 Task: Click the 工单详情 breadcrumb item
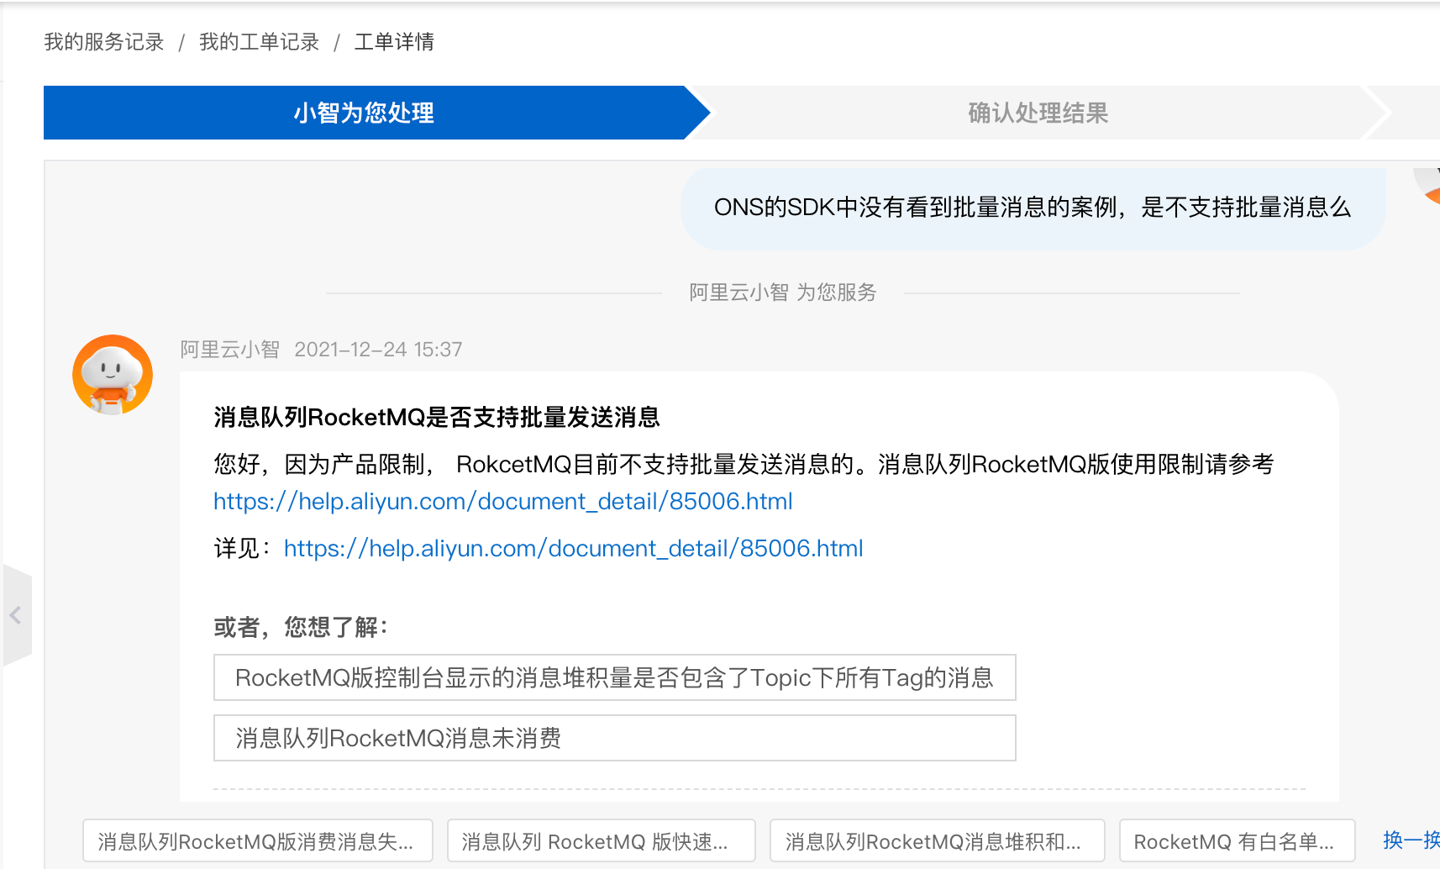point(394,41)
